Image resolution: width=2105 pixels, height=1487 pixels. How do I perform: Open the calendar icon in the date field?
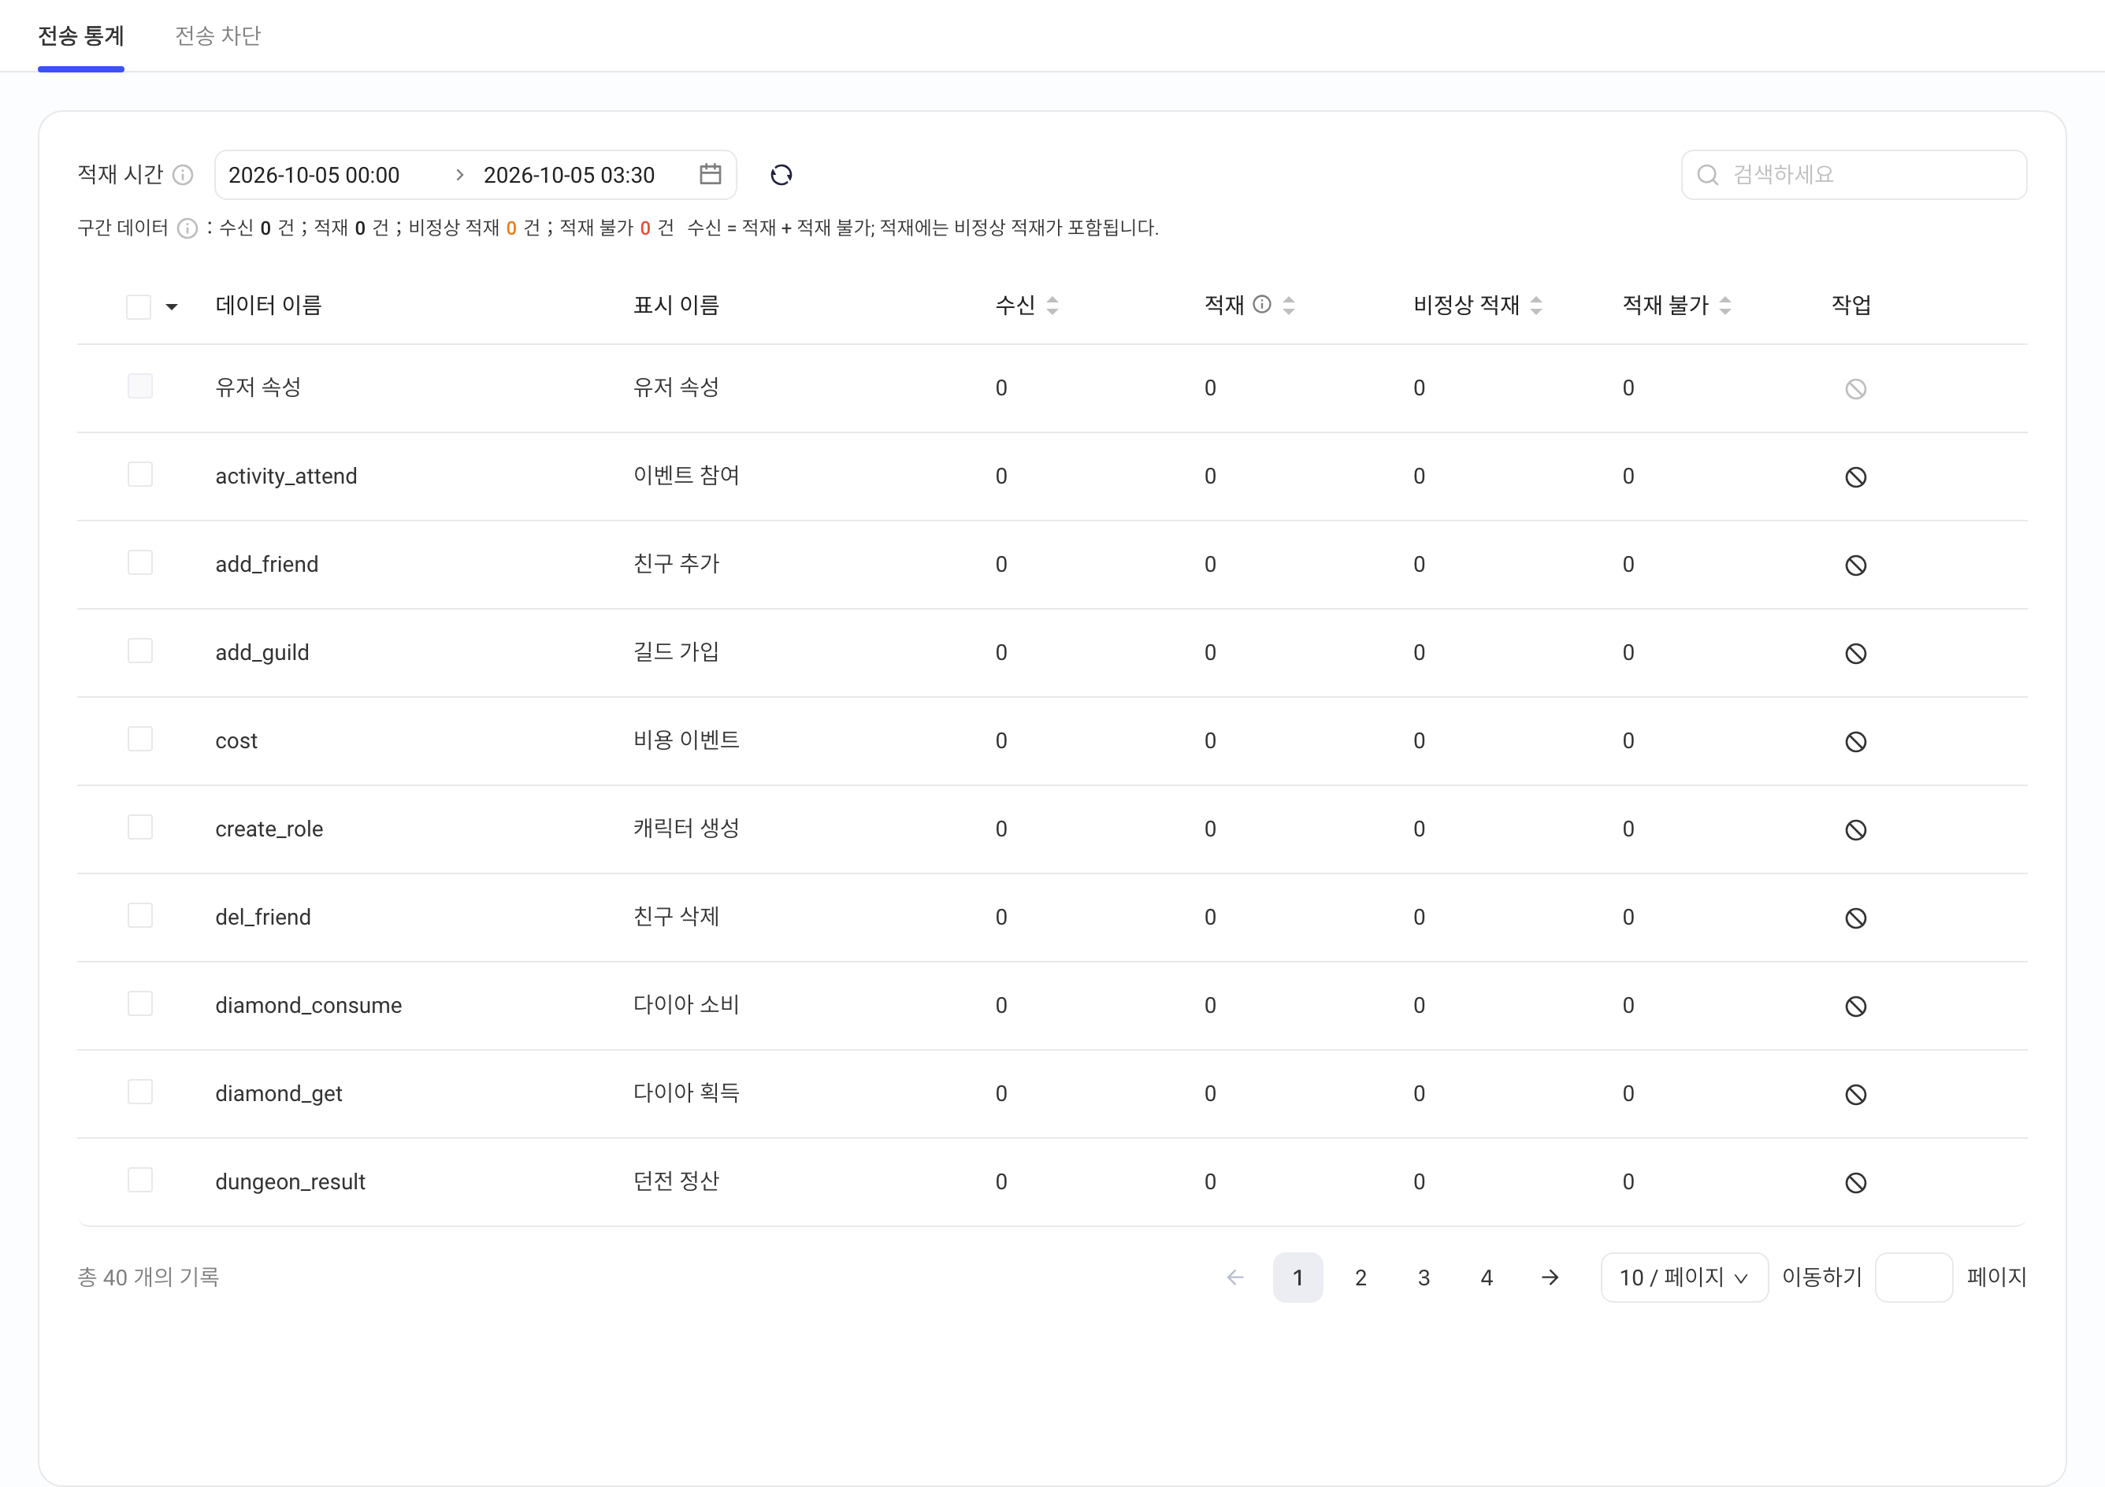tap(711, 174)
